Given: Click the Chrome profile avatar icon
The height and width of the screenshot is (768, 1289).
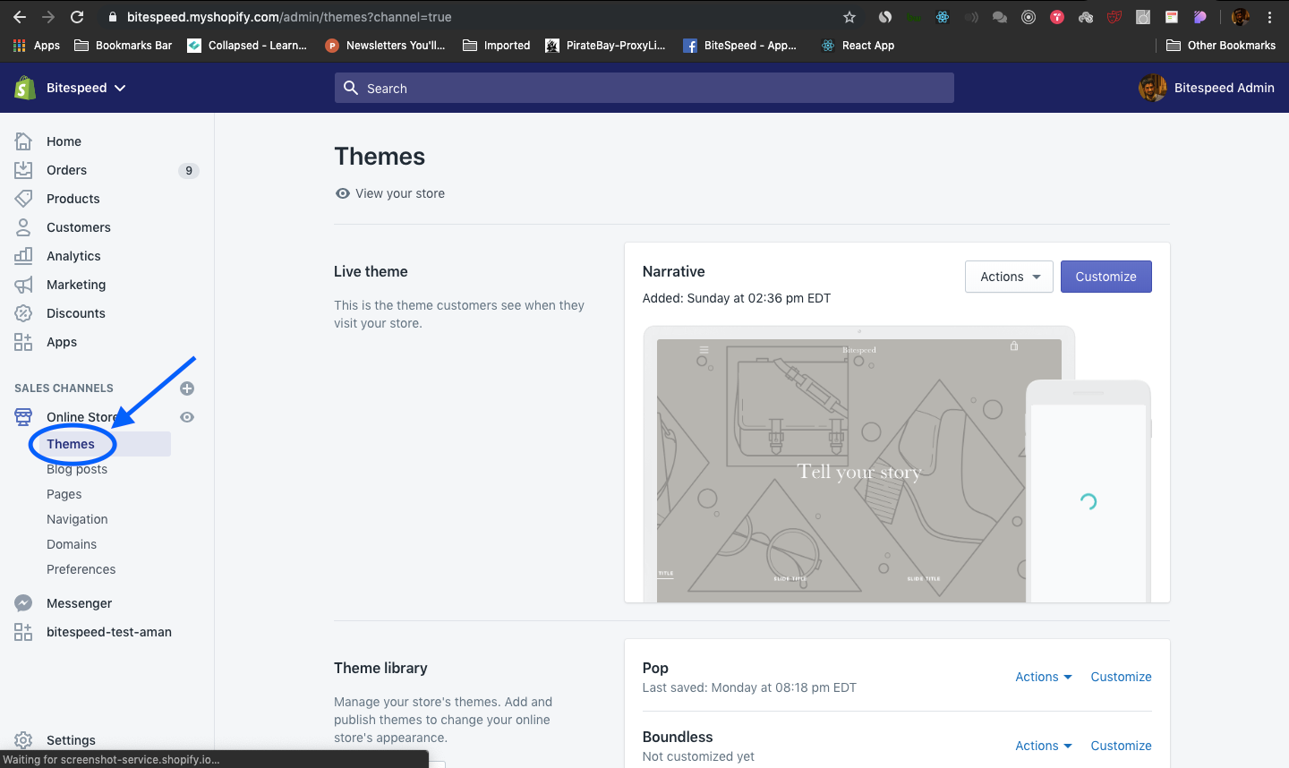Looking at the screenshot, I should coord(1241,17).
